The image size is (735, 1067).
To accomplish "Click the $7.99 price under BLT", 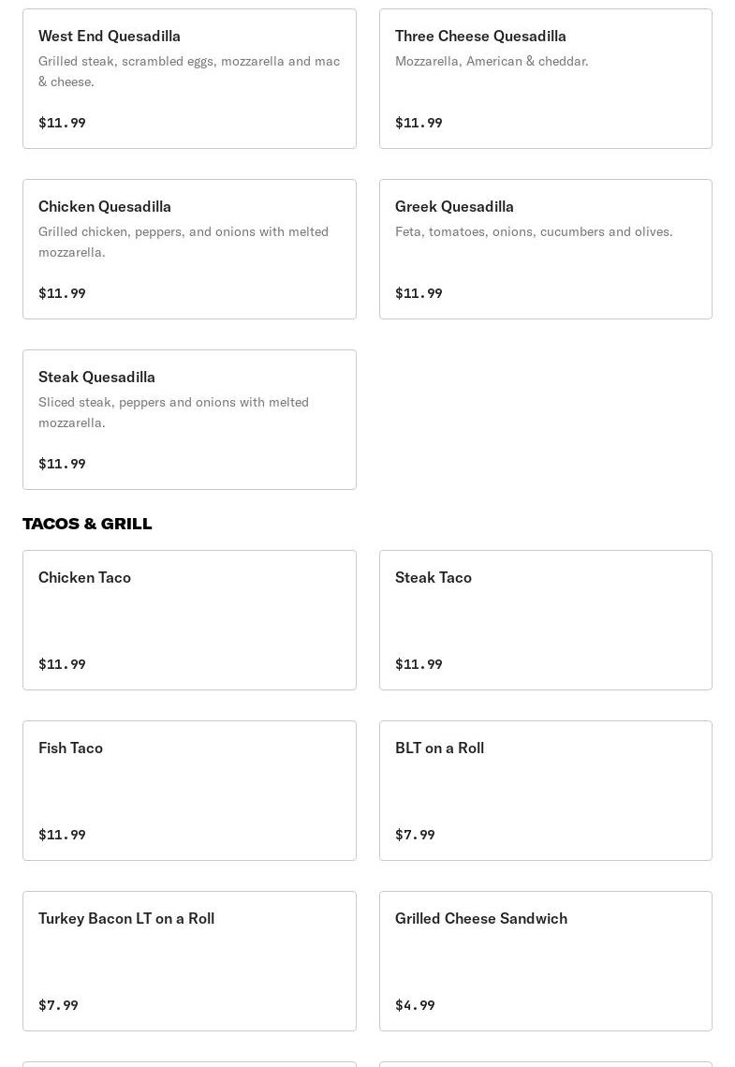I will pos(415,835).
